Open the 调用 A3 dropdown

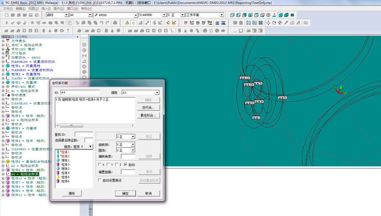[157, 93]
